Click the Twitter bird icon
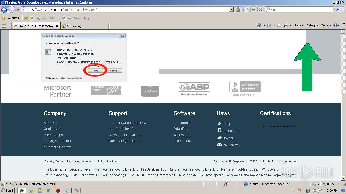The height and width of the screenshot is (194, 346). 219,138
